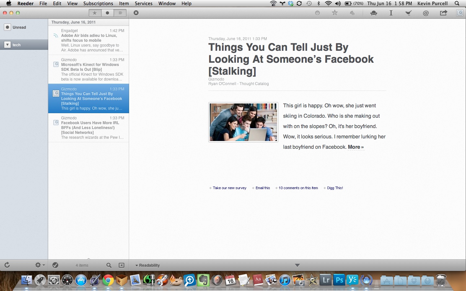Viewport: 466px width, 291px height.
Task: Send article to Instapaper
Action: 391,13
